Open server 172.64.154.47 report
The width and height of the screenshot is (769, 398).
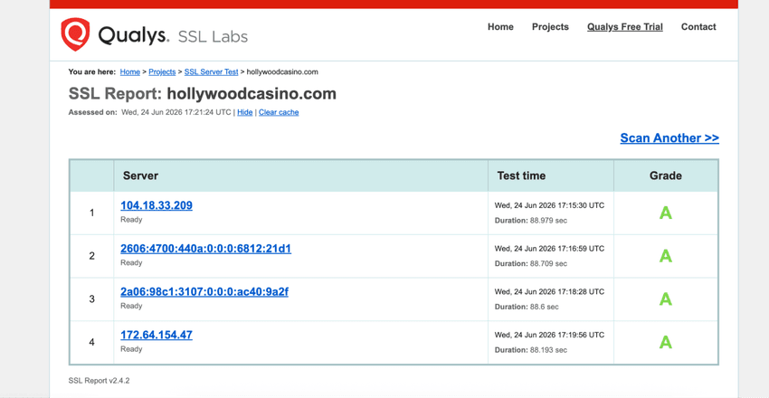[157, 335]
